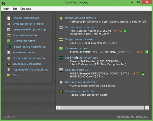Click the Windows flag icon in summary pane

click(61, 18)
